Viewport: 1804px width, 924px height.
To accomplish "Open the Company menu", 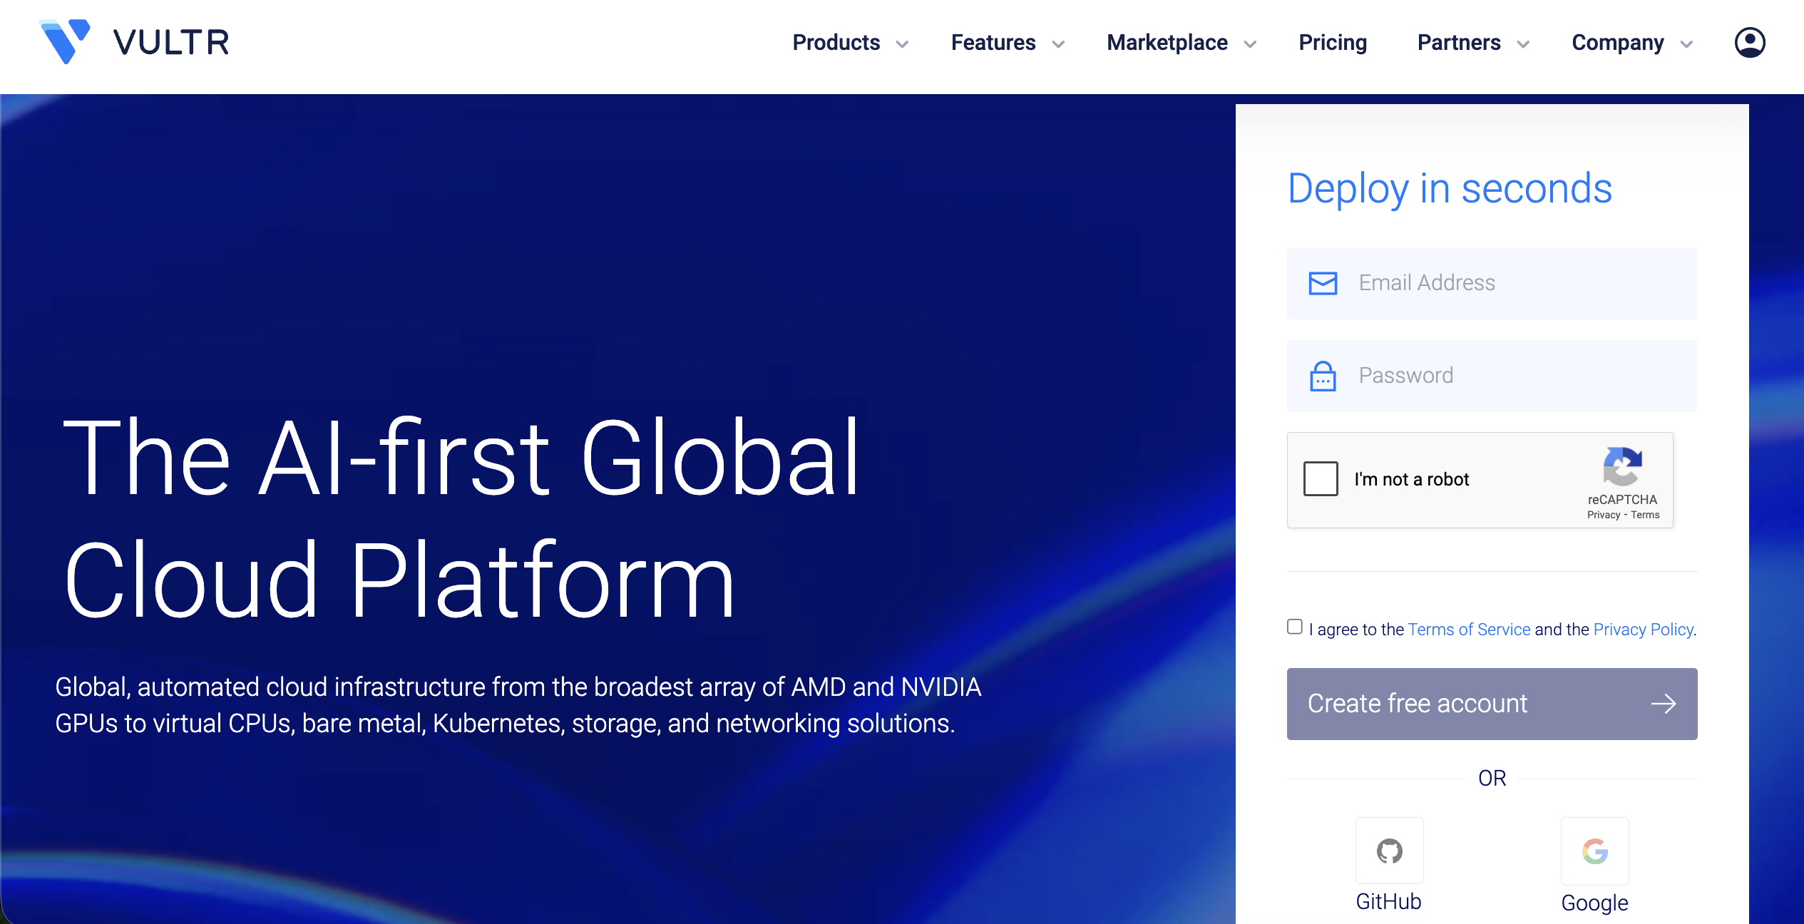I will [x=1618, y=43].
